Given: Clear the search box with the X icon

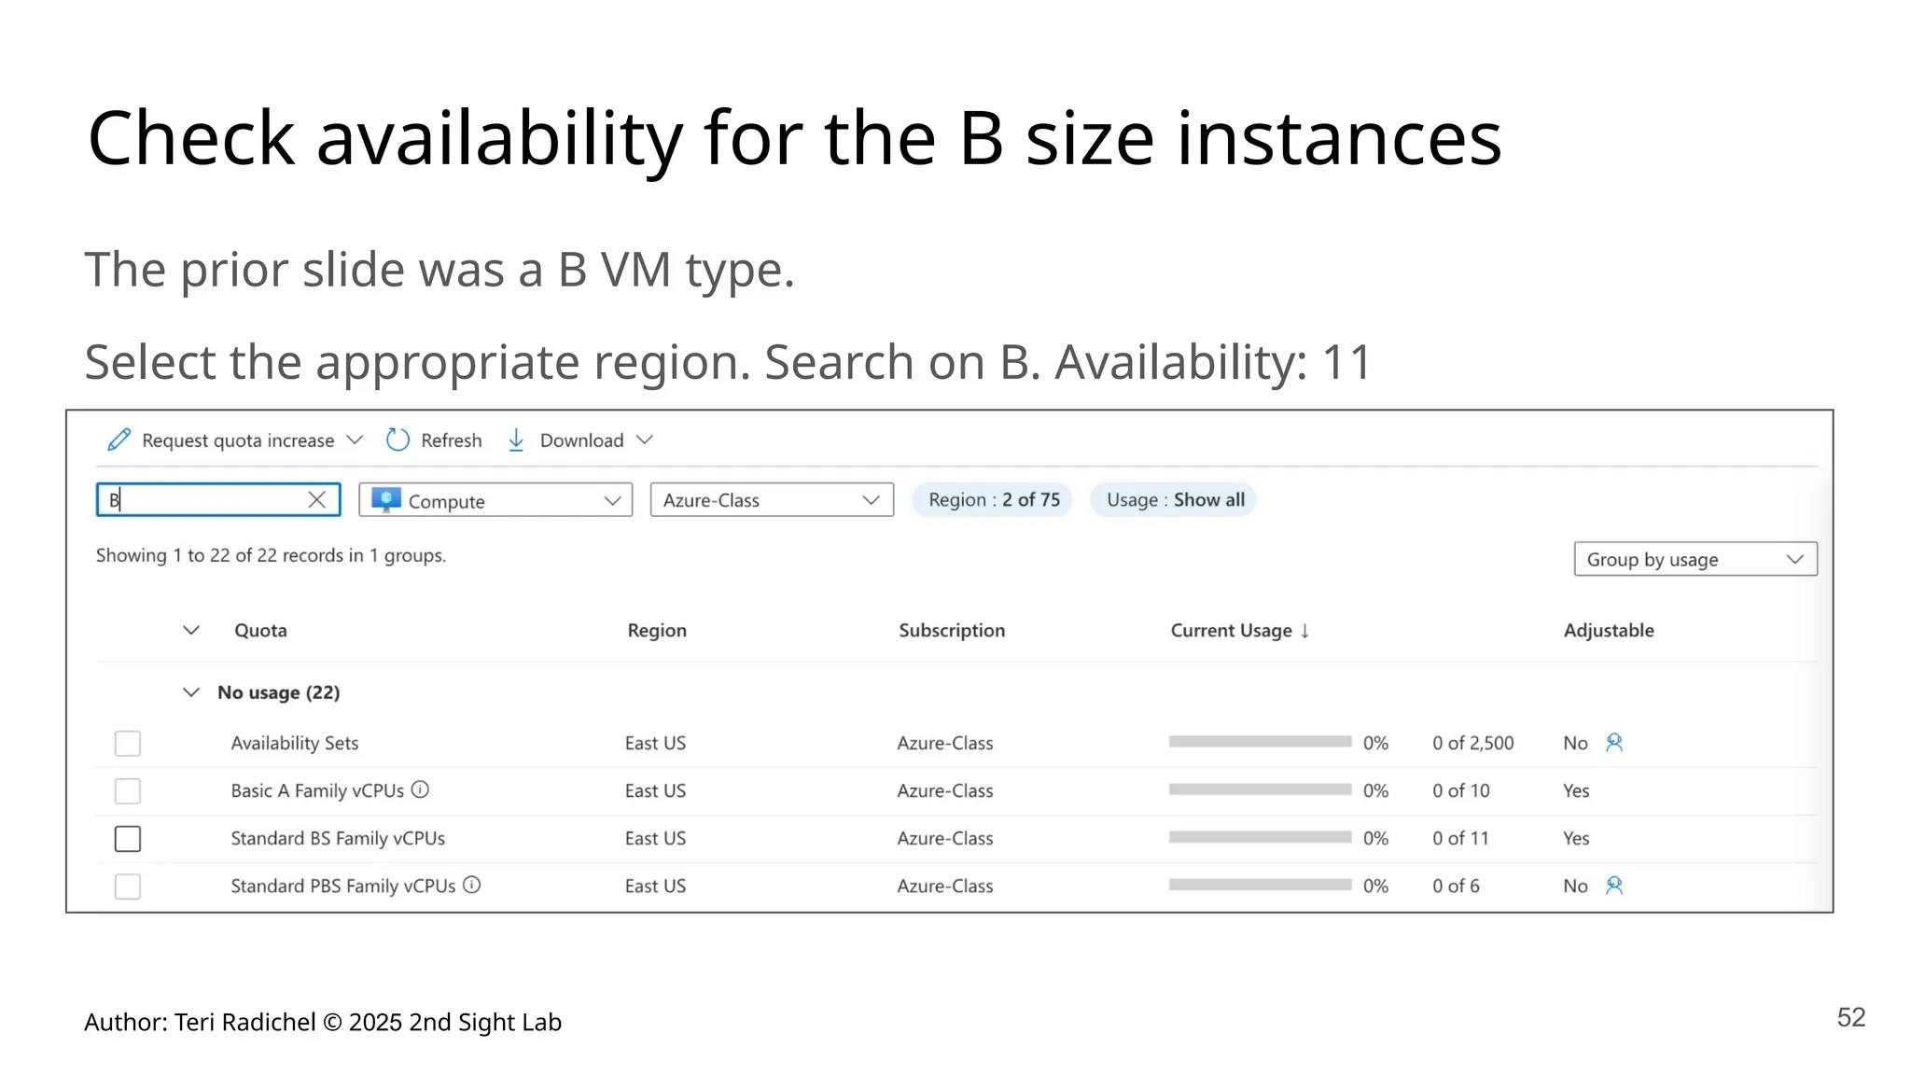Looking at the screenshot, I should [317, 499].
